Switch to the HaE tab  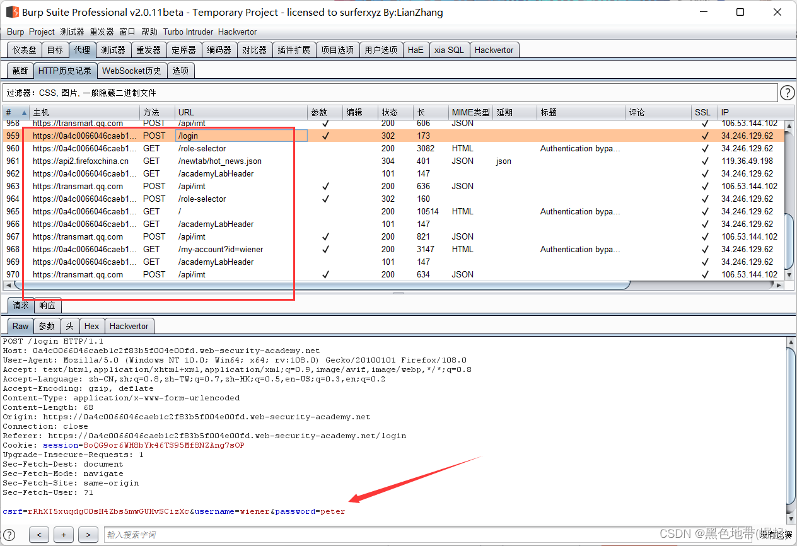pyautogui.click(x=416, y=50)
